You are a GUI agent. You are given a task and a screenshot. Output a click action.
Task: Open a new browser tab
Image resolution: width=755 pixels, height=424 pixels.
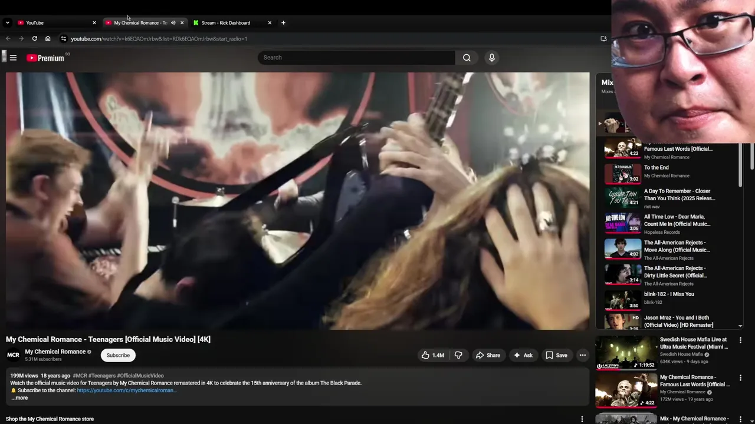pyautogui.click(x=283, y=23)
